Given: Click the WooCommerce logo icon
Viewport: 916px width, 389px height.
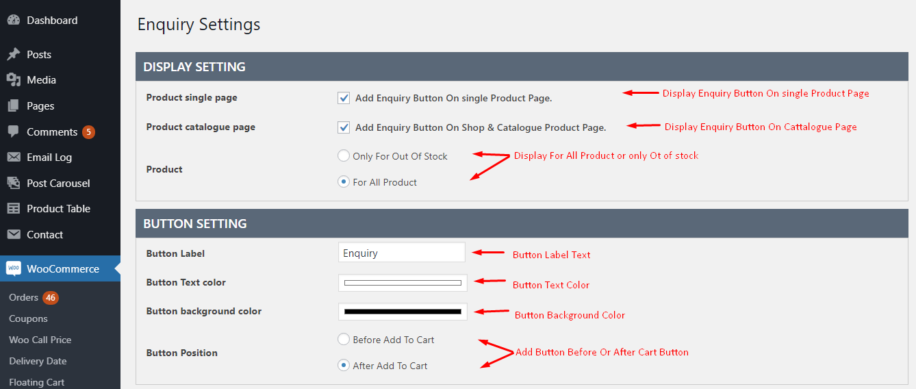Looking at the screenshot, I should 14,268.
